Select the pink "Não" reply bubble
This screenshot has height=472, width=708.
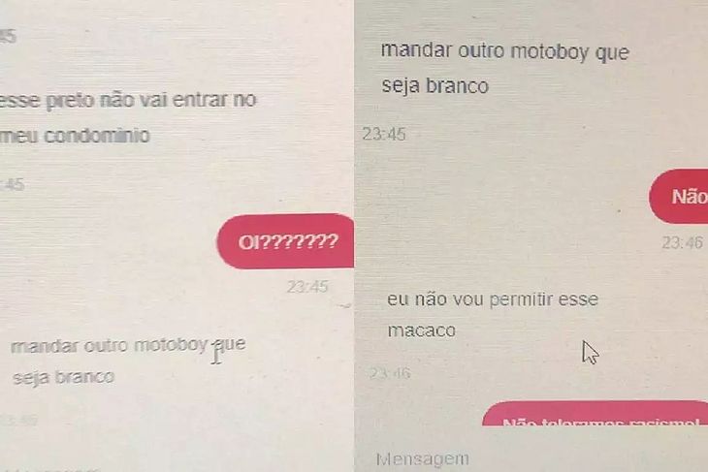(679, 197)
